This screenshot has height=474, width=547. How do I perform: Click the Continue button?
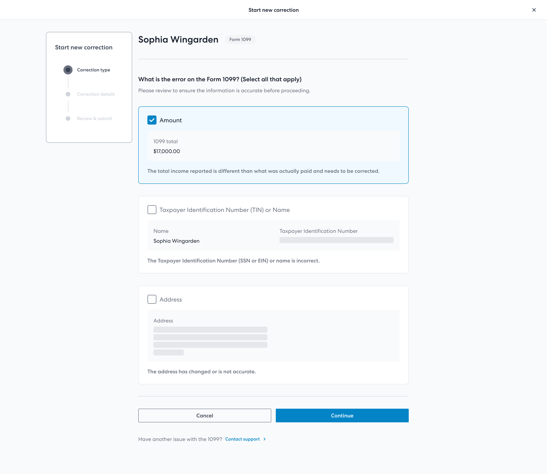(x=342, y=416)
